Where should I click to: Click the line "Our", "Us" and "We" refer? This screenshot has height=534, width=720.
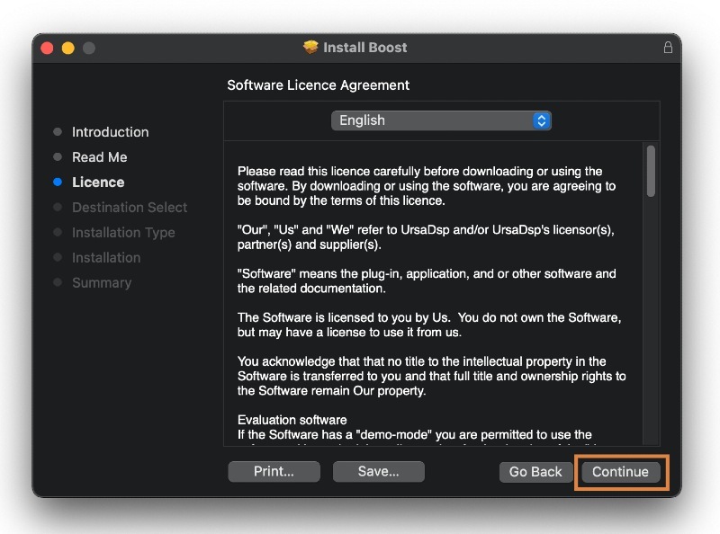pyautogui.click(x=426, y=236)
